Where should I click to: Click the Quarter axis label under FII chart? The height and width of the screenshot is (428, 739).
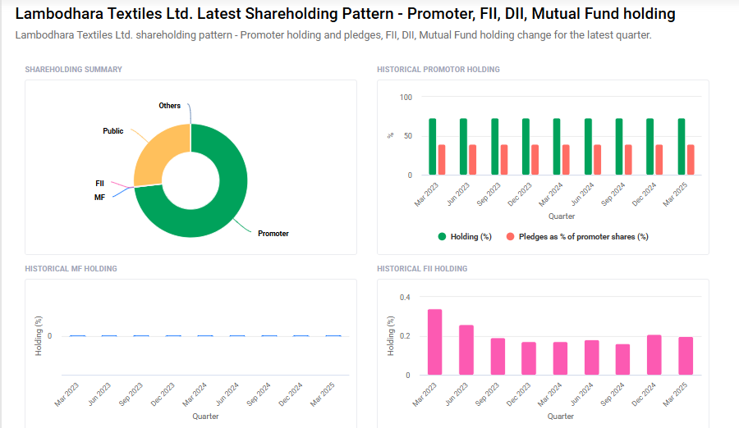point(560,417)
